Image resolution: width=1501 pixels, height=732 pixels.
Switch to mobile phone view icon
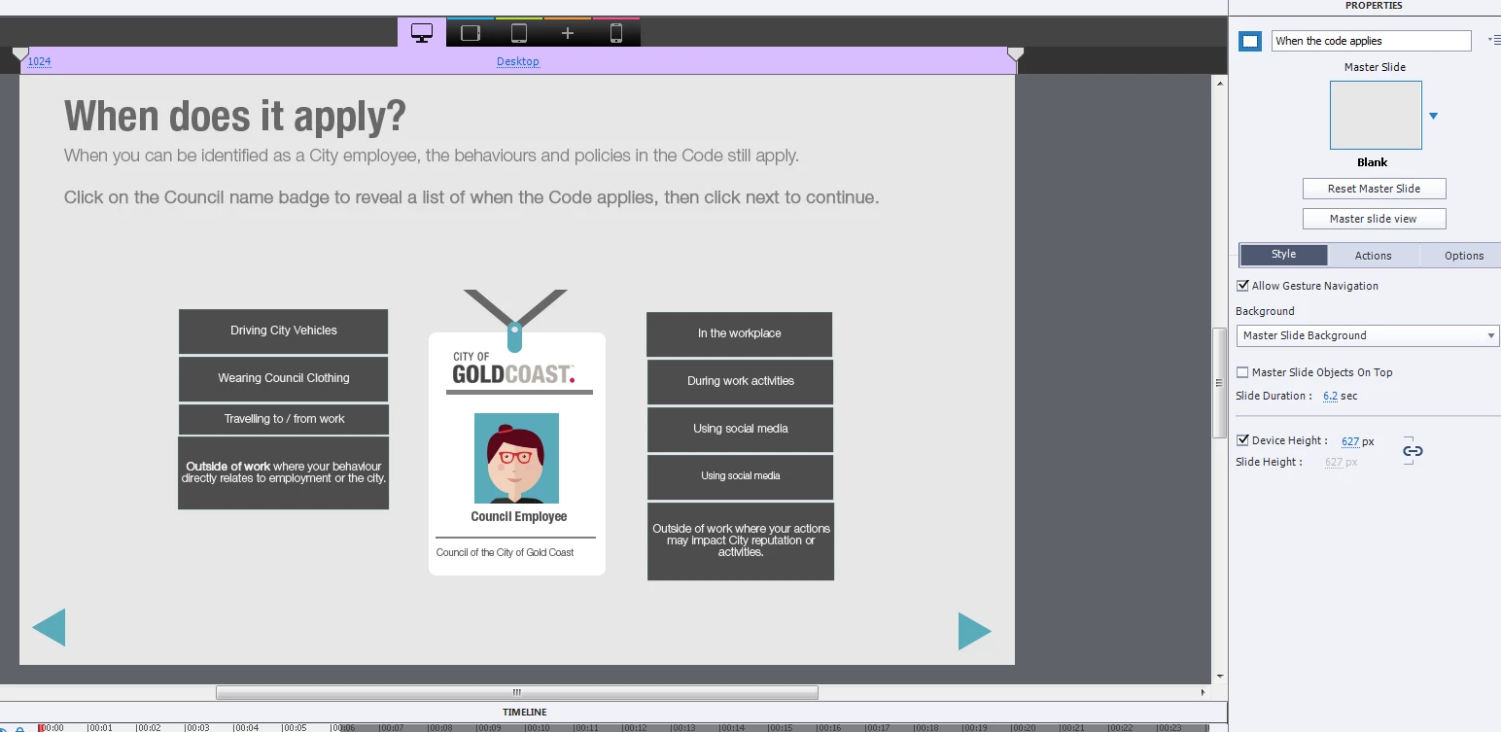click(x=615, y=33)
